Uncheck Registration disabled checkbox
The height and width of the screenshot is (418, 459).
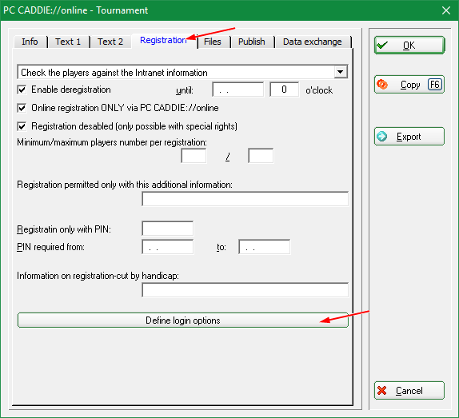click(x=22, y=126)
